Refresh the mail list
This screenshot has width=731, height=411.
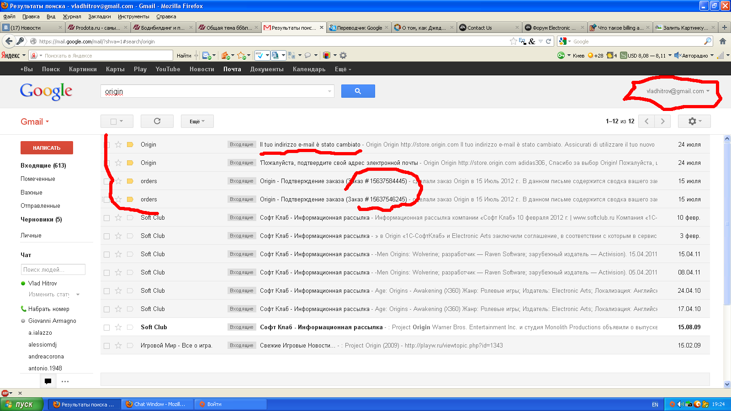(x=157, y=121)
